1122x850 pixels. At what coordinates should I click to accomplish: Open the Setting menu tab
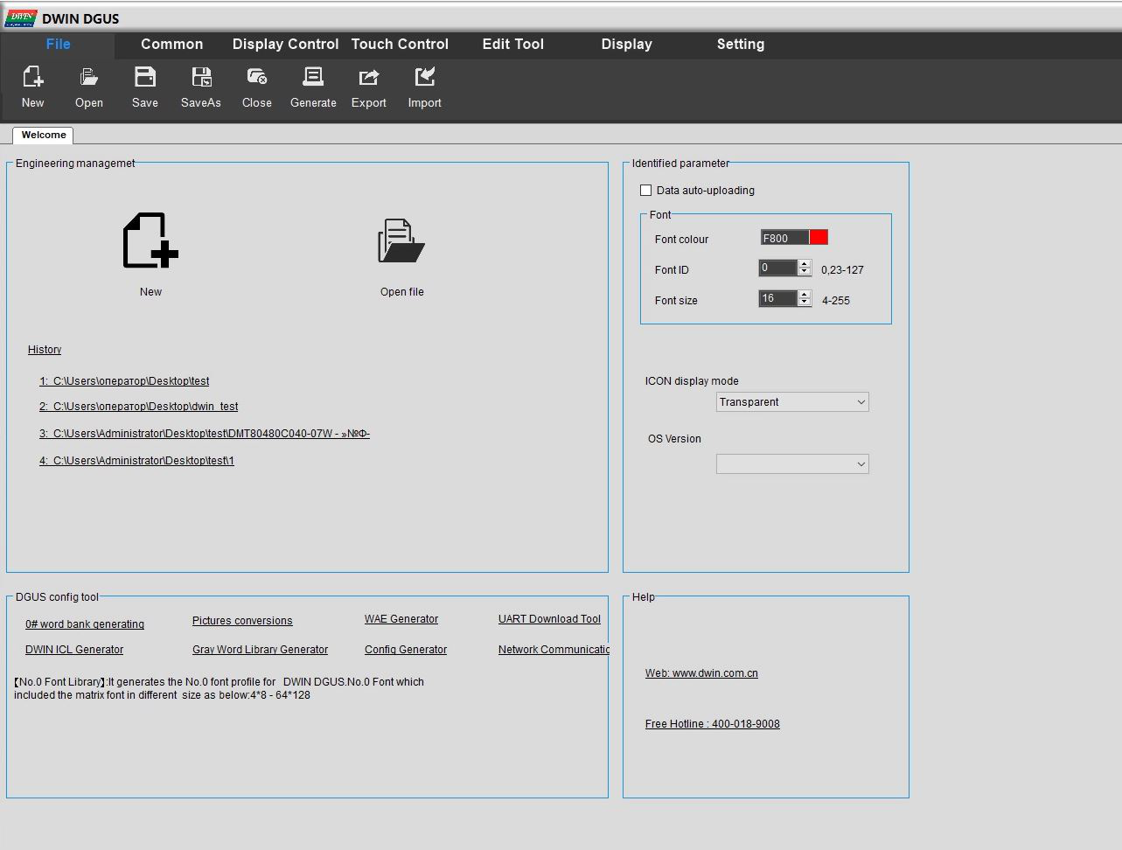coord(741,44)
